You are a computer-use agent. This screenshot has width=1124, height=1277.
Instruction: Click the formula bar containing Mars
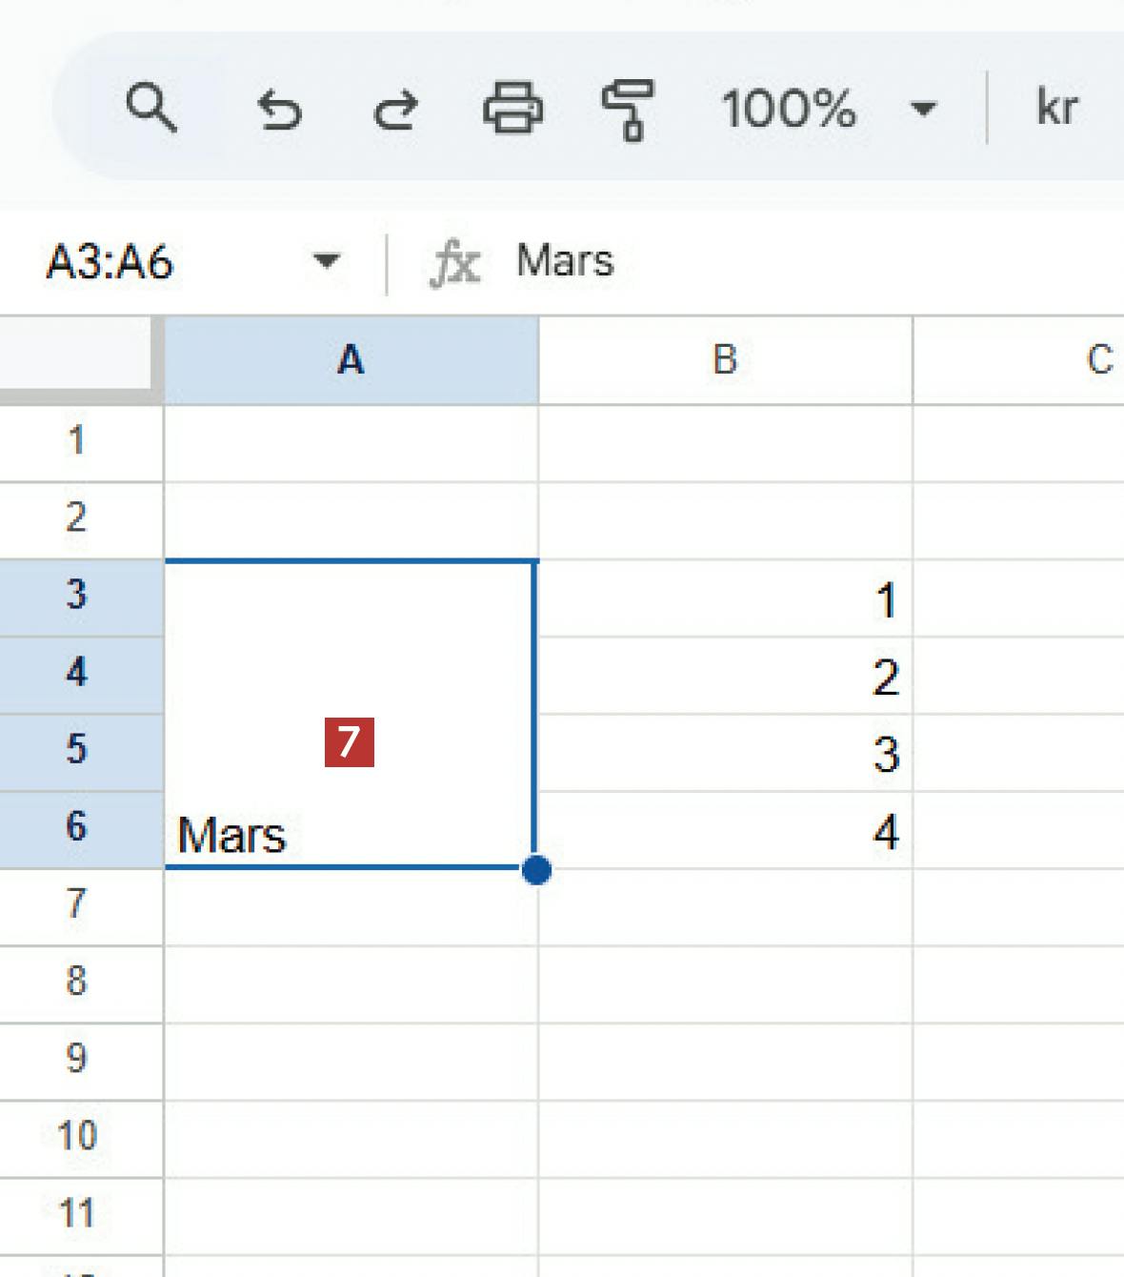point(762,262)
